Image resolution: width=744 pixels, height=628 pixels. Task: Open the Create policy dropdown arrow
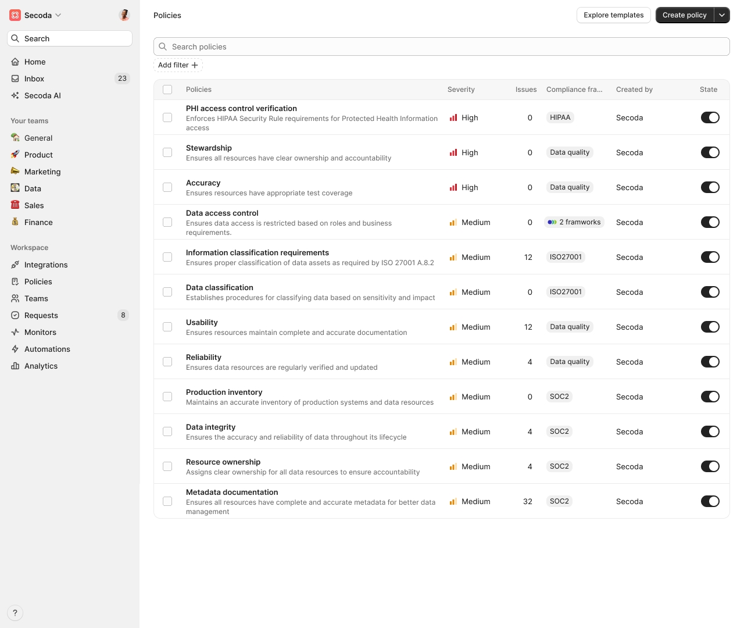point(722,15)
